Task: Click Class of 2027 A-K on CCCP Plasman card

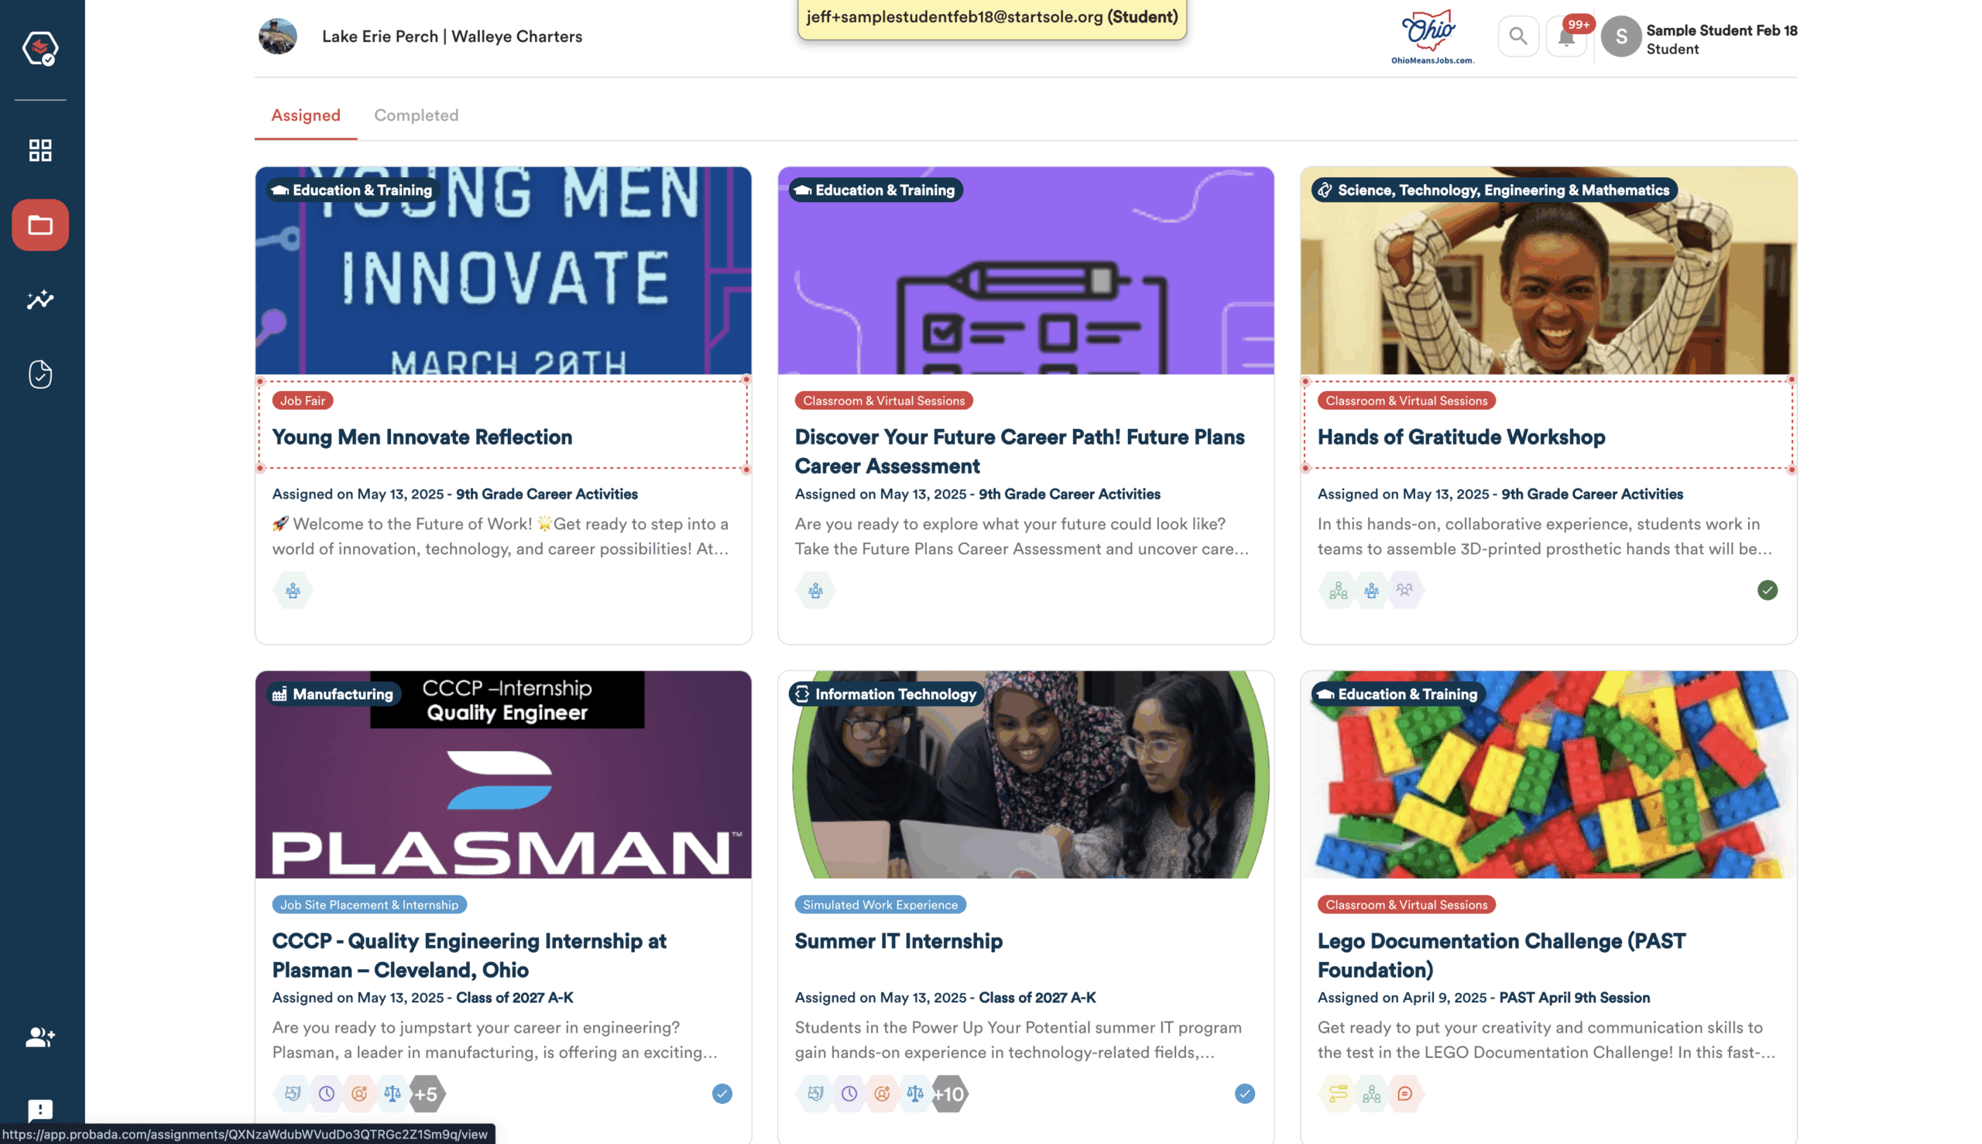Action: click(x=514, y=997)
